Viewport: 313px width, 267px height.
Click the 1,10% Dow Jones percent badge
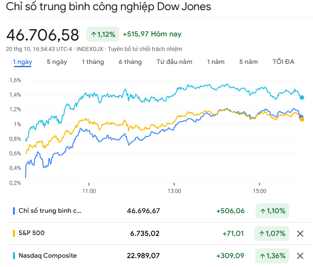[272, 211]
